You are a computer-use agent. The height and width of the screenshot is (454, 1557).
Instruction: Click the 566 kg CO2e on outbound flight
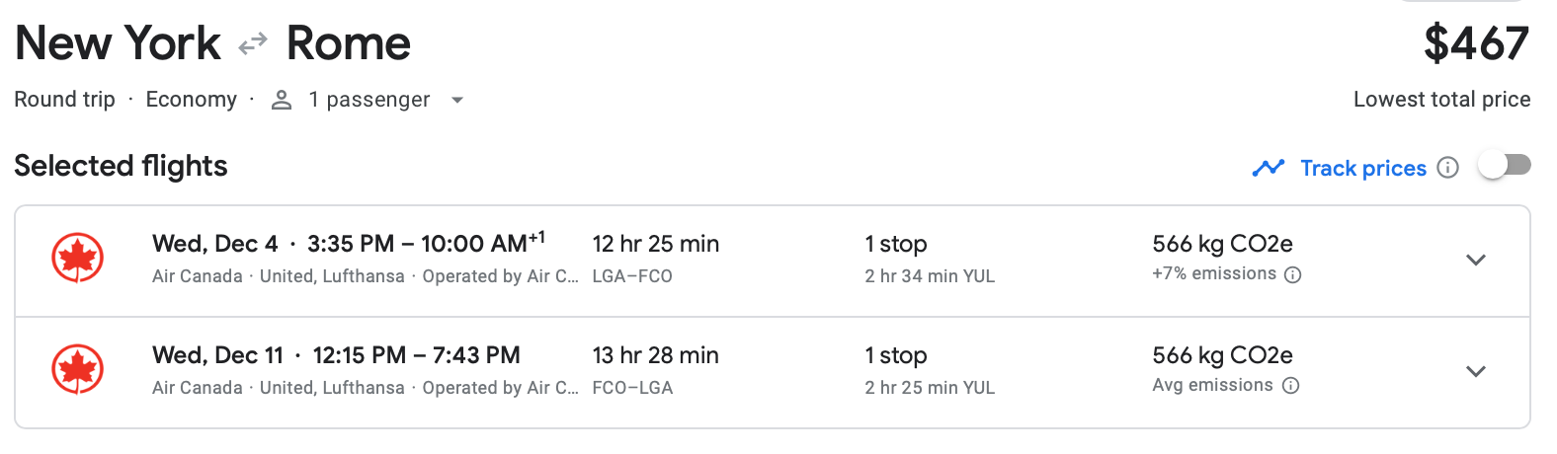coord(1222,244)
